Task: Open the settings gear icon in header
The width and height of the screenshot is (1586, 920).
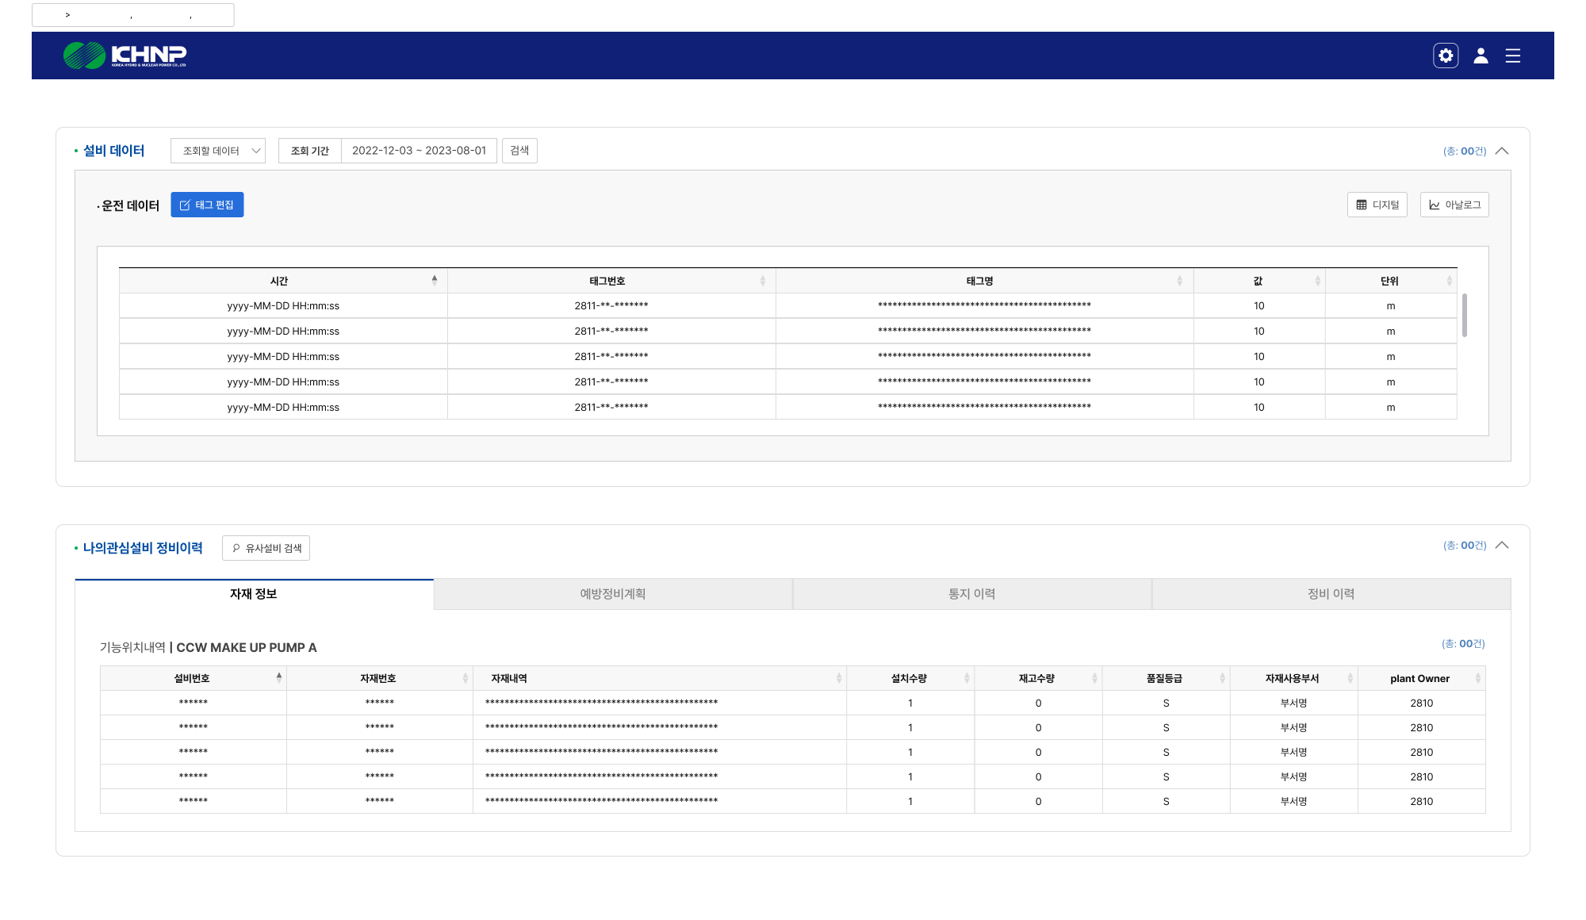Action: [1446, 56]
